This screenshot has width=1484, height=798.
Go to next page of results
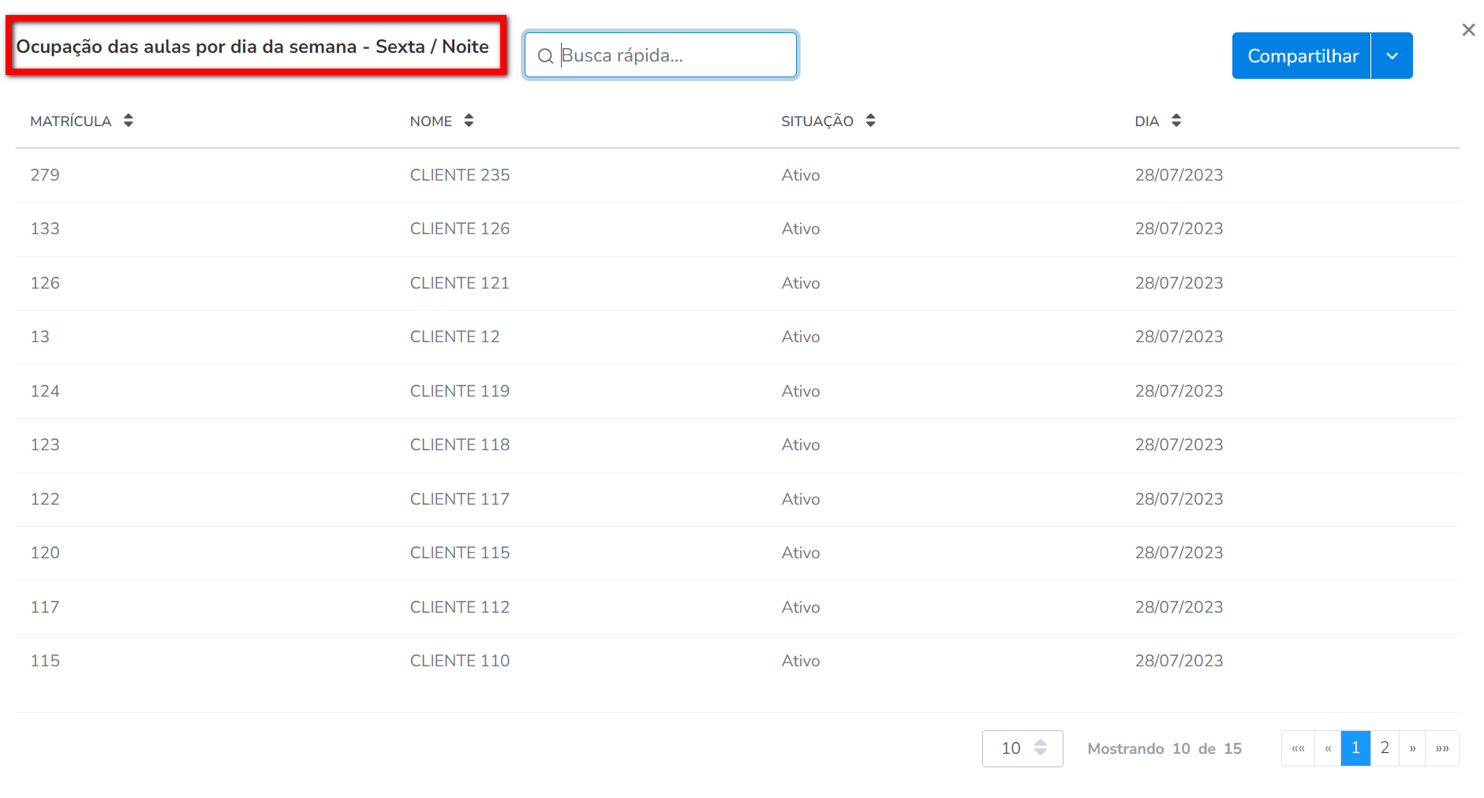pos(1412,748)
